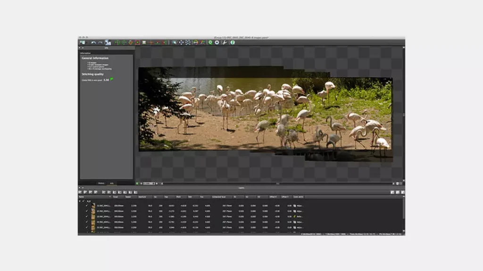Click the green button left of zoom field
The image size is (483, 271).
click(137, 183)
